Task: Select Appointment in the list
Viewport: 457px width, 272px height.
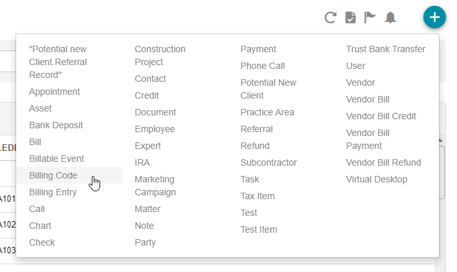Action: (x=54, y=92)
